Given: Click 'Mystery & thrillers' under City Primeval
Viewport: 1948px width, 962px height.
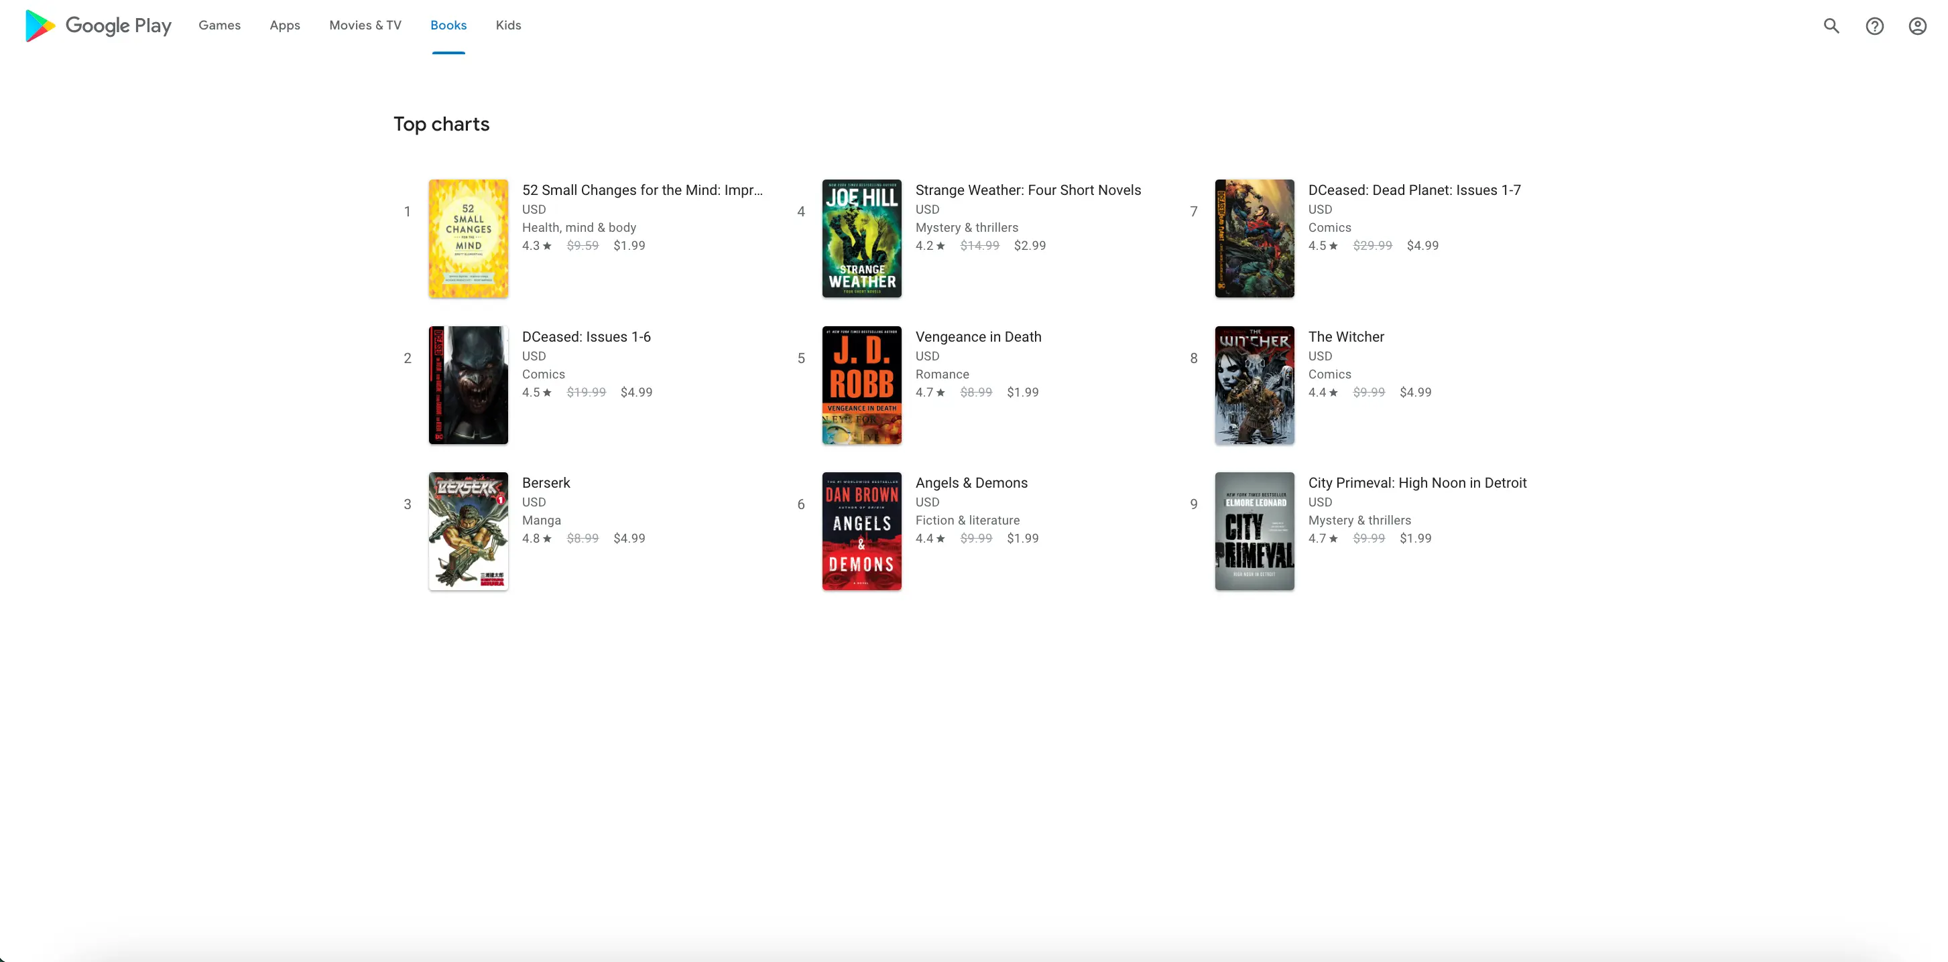Looking at the screenshot, I should point(1359,520).
